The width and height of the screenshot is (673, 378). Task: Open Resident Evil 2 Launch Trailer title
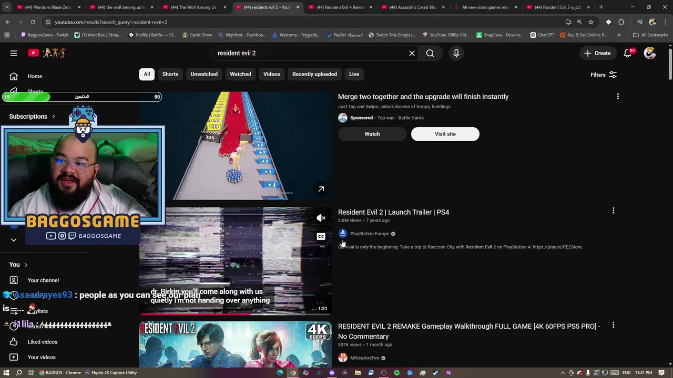coord(393,212)
